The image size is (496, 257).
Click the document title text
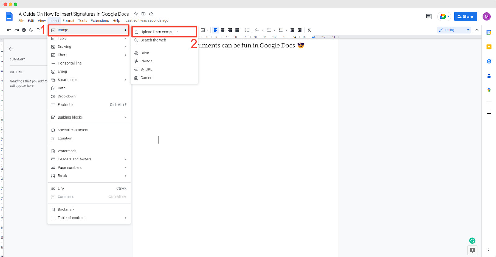[73, 14]
